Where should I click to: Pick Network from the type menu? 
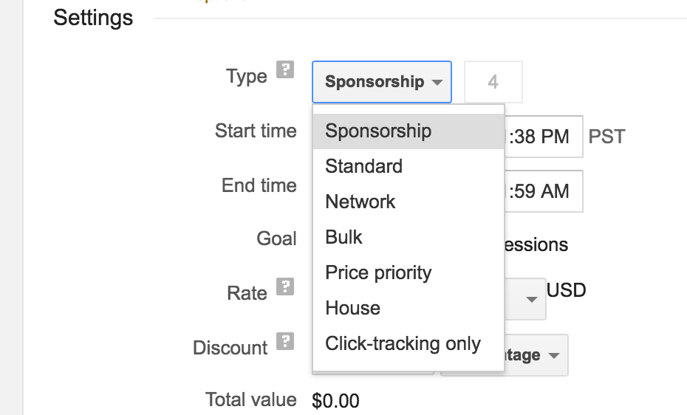point(360,202)
